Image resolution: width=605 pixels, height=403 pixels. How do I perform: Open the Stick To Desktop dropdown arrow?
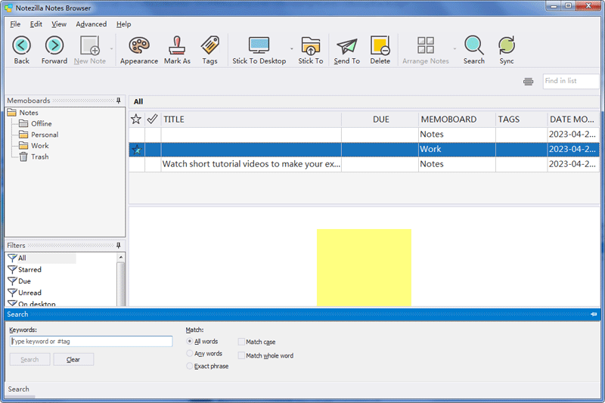pyautogui.click(x=292, y=48)
